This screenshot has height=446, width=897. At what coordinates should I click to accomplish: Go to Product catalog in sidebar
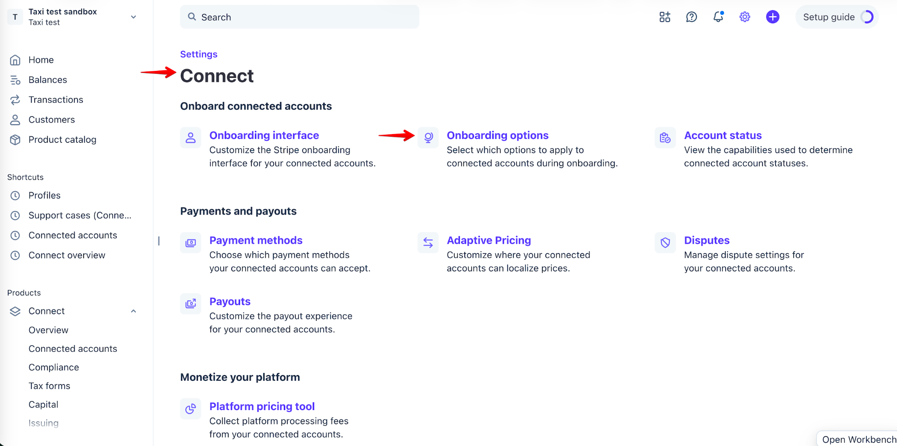click(x=62, y=140)
